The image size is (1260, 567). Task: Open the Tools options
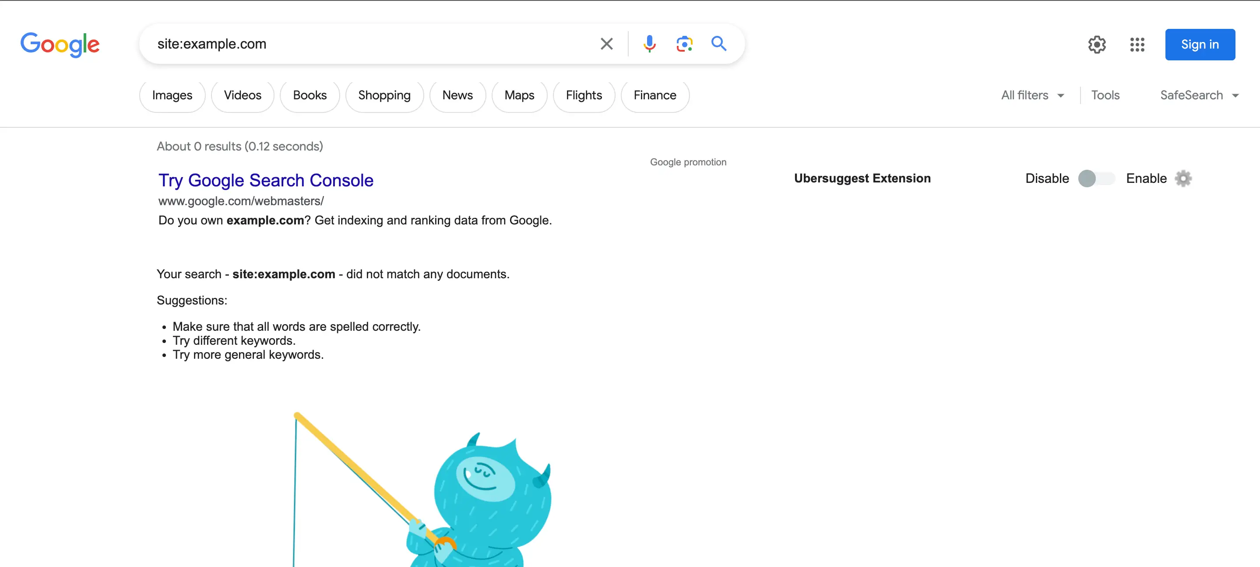click(x=1105, y=95)
